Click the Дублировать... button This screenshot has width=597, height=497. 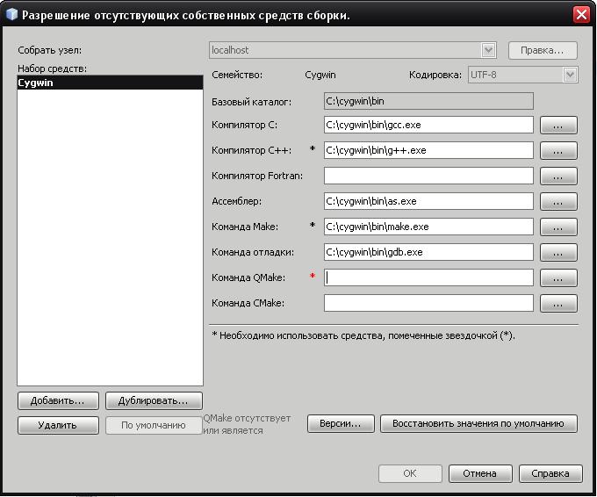pos(154,400)
